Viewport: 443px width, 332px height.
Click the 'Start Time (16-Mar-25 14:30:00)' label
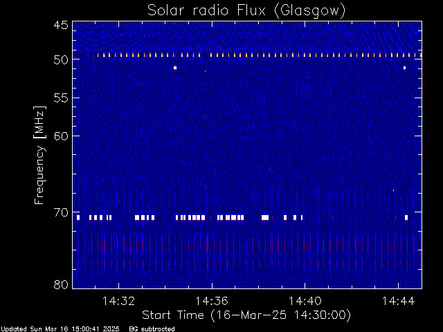click(x=246, y=315)
